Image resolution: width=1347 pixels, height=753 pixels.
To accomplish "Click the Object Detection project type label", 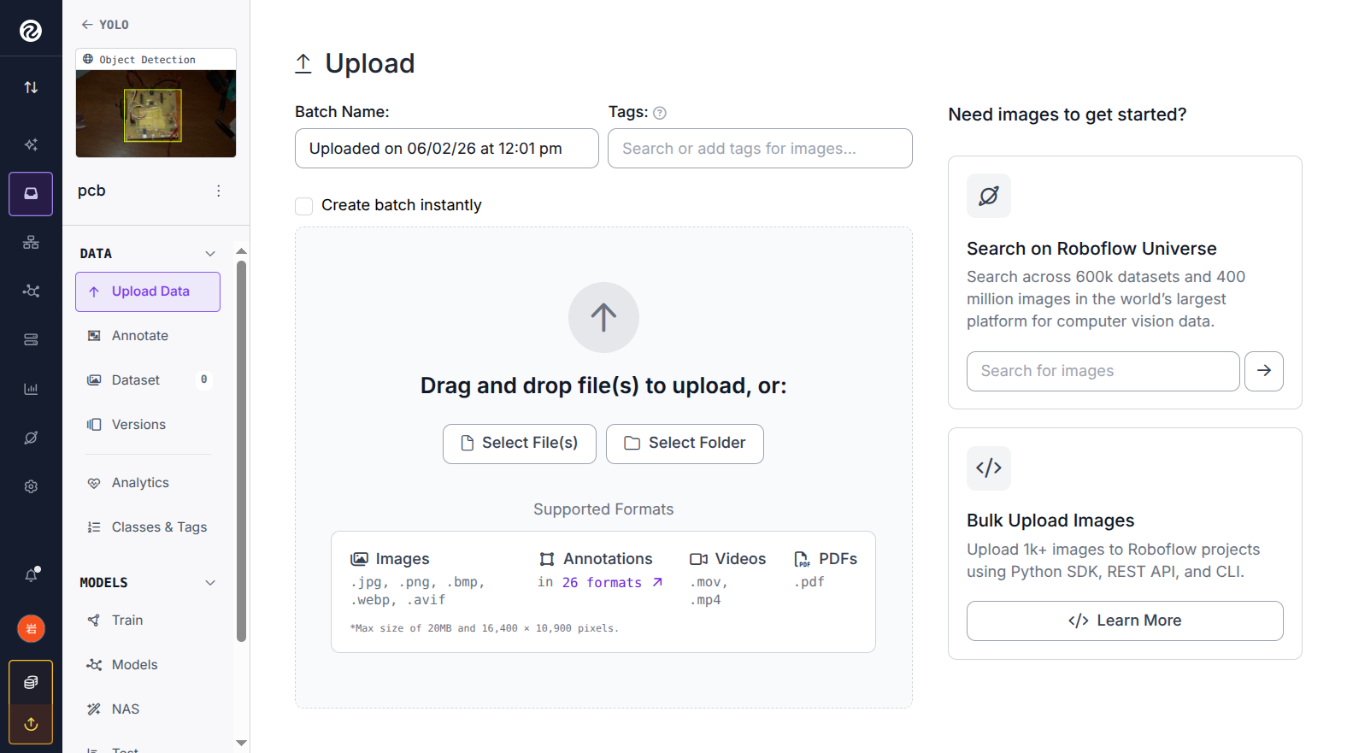I will (147, 60).
